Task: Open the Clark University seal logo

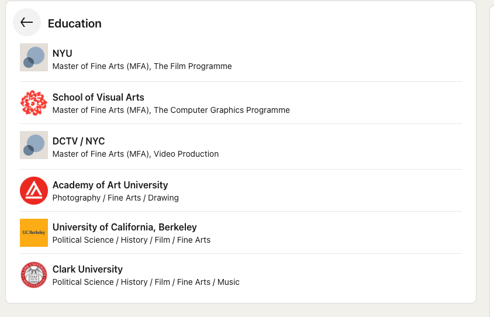Action: pos(34,275)
